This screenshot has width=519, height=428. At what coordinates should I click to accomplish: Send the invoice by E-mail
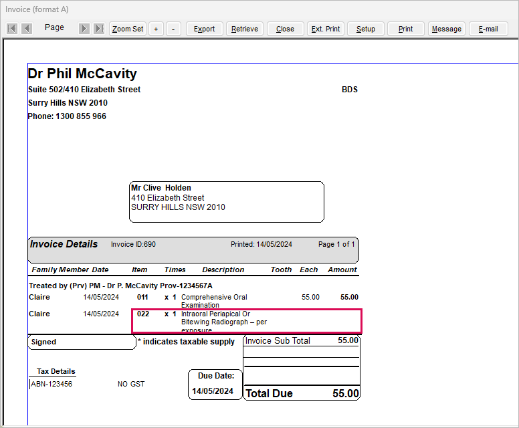click(x=488, y=29)
